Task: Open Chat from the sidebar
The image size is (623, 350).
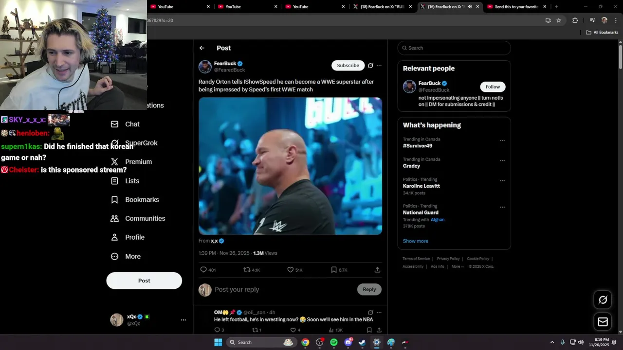Action: [125, 124]
